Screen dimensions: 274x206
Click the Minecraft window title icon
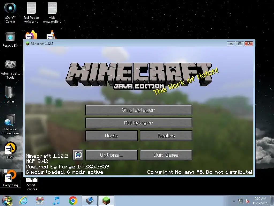coord(28,44)
